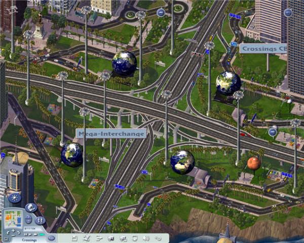Click the second icon in options bar
The height and width of the screenshot is (243, 304).
point(87,238)
